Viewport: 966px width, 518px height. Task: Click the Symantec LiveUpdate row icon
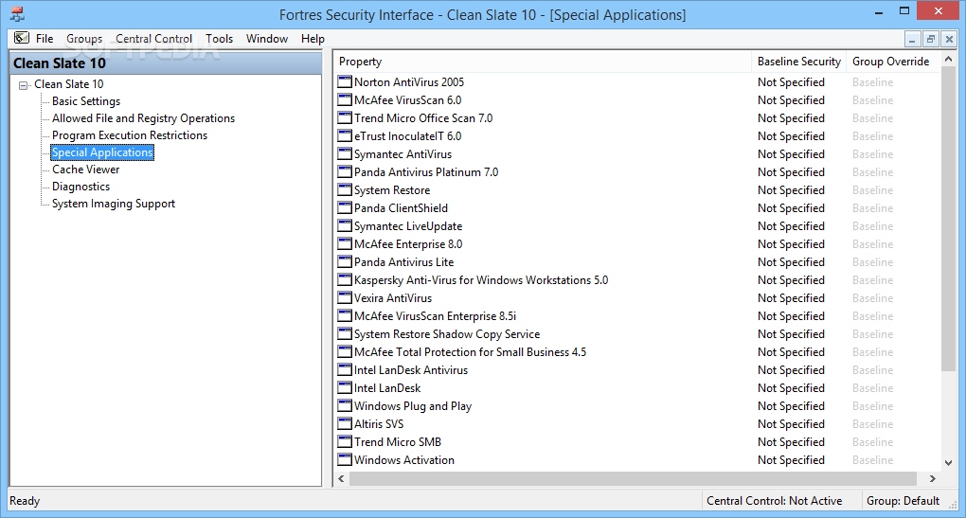pos(345,226)
